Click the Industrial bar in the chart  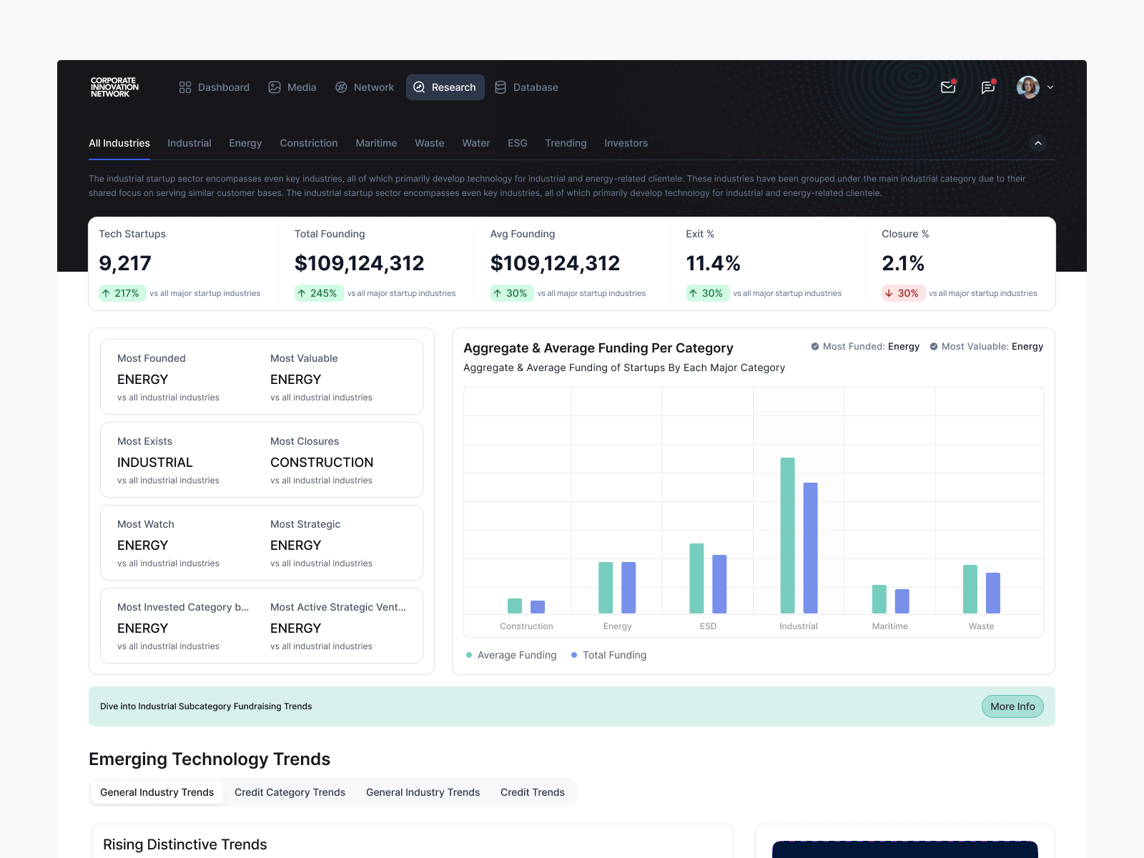[x=789, y=536]
